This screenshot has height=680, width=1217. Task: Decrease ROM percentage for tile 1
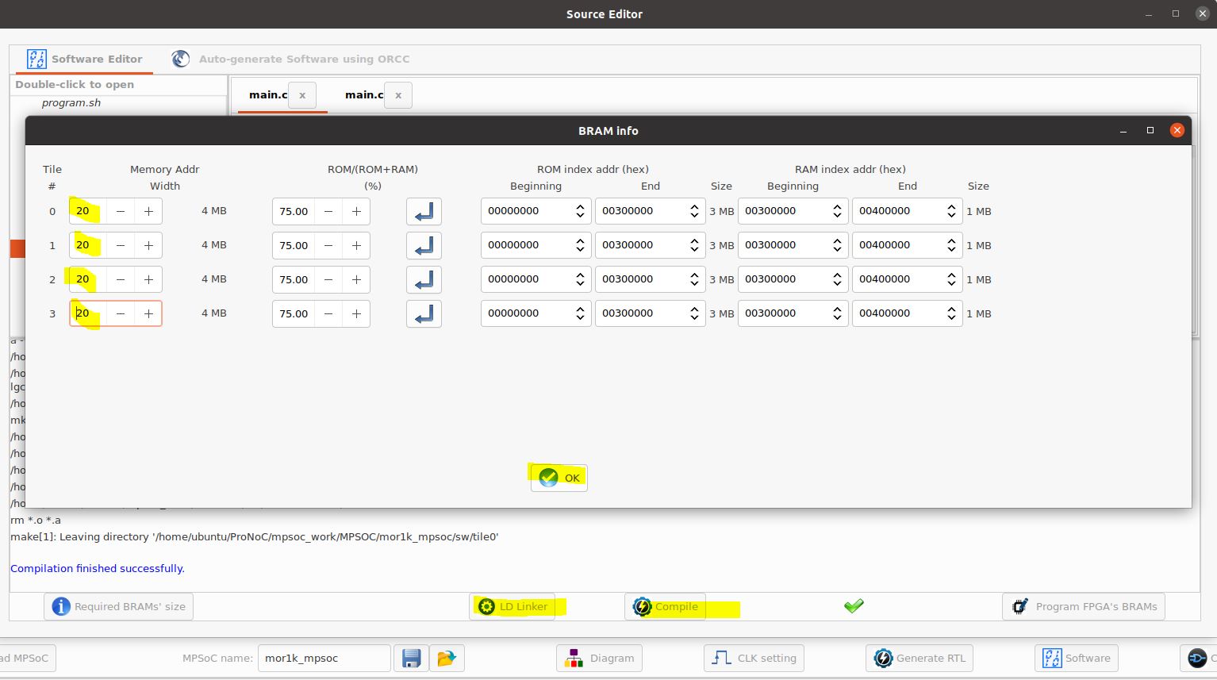point(328,245)
